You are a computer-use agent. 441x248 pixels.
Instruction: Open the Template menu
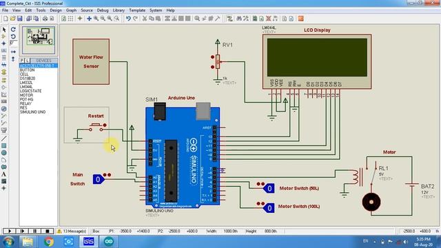137,10
